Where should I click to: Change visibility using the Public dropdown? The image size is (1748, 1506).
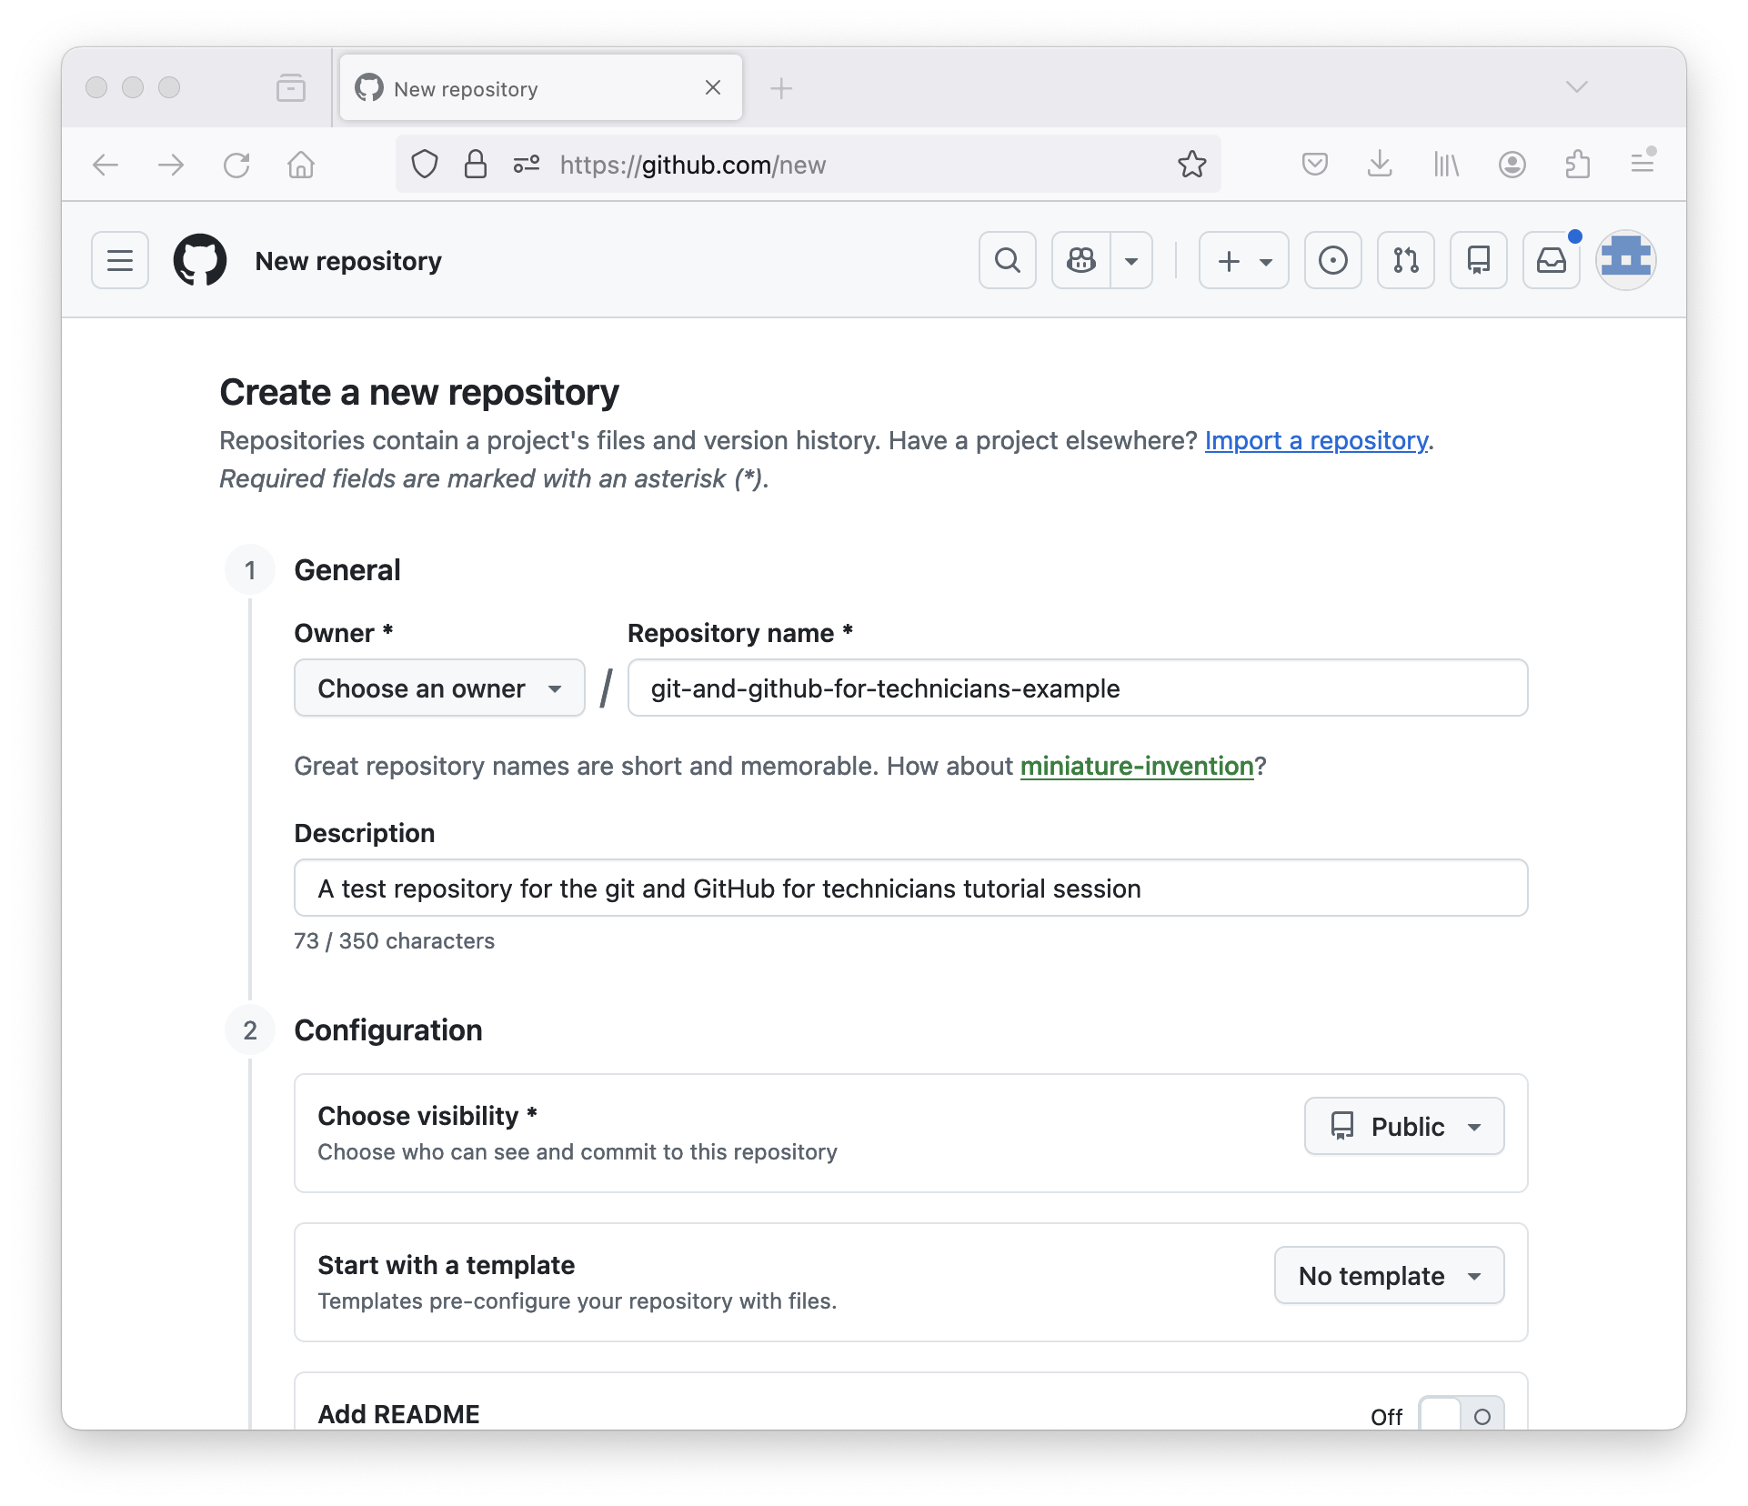click(x=1403, y=1127)
